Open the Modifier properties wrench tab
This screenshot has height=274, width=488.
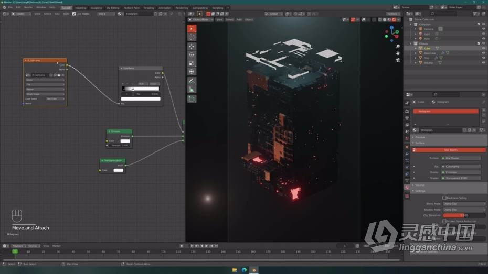pos(407,154)
